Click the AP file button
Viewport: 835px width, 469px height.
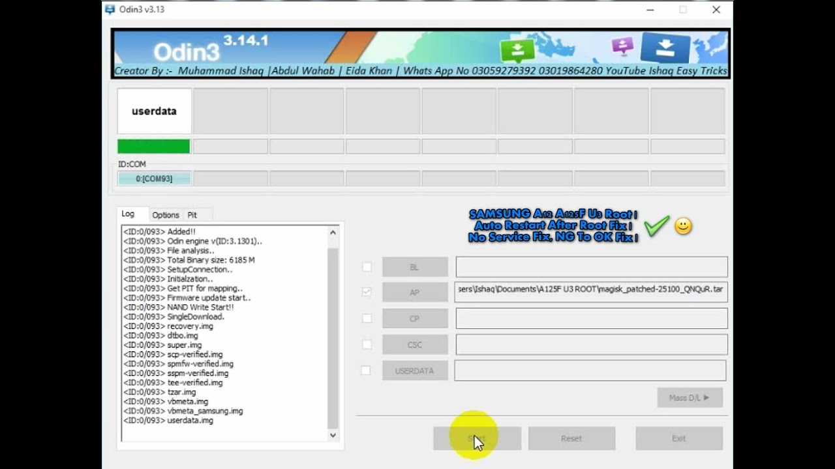tap(415, 292)
